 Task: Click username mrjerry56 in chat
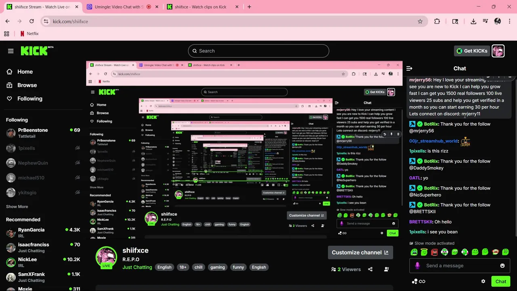(420, 80)
